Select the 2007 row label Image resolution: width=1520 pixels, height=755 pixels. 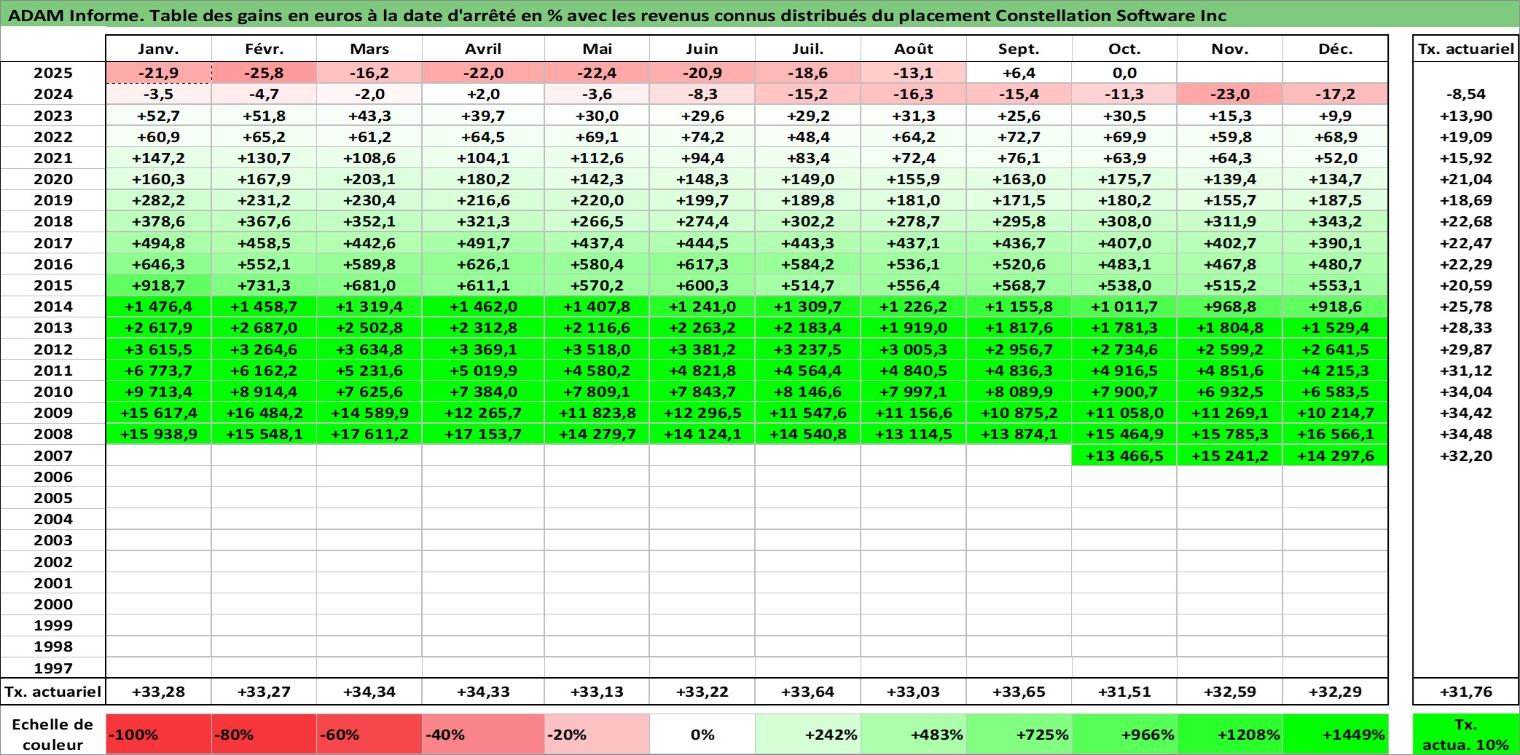(x=53, y=456)
